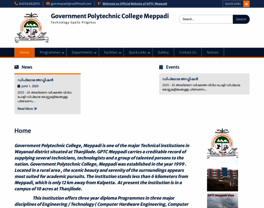Click the Home page heading
Screen dimensions: 264x208
[x=23, y=131]
